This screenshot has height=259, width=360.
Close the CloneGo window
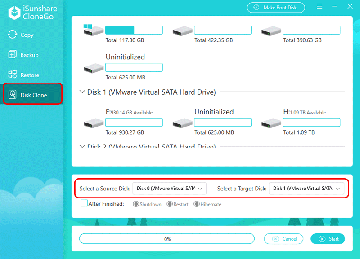tap(350, 6)
